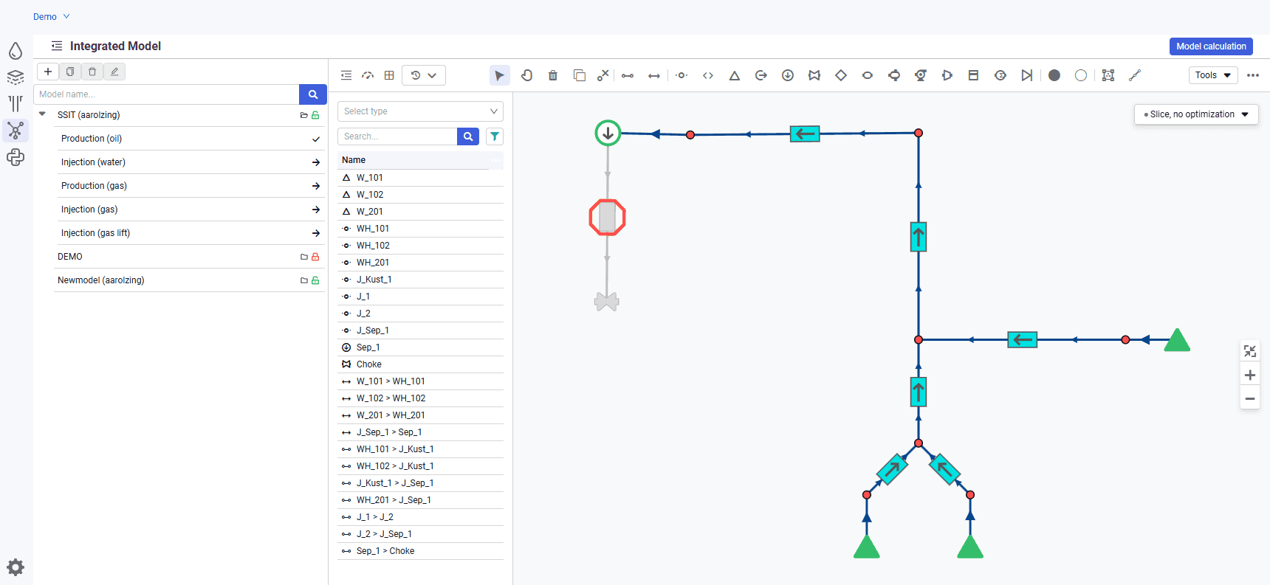Viewport: 1270px width, 585px height.
Task: Open the history dropdown in toolbar
Action: [x=424, y=75]
